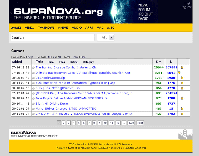Image resolution: width=199 pixels, height=156 pixels.
Task: Click yellow file icon in BioShockPCDemo row
Action: (182, 78)
